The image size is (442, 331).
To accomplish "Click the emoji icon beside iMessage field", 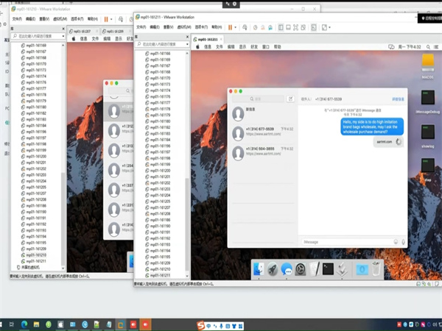I will pyautogui.click(x=396, y=241).
